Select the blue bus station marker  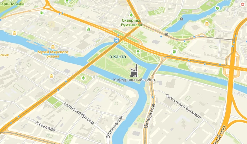pyautogui.click(x=116, y=40)
